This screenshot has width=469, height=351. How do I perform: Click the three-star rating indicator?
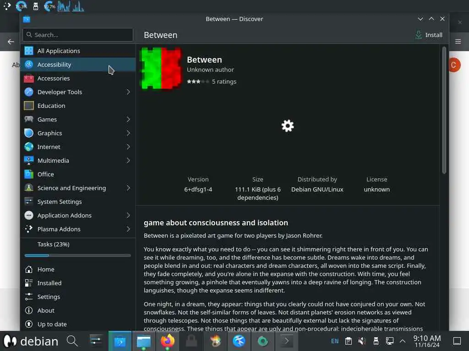click(x=198, y=81)
